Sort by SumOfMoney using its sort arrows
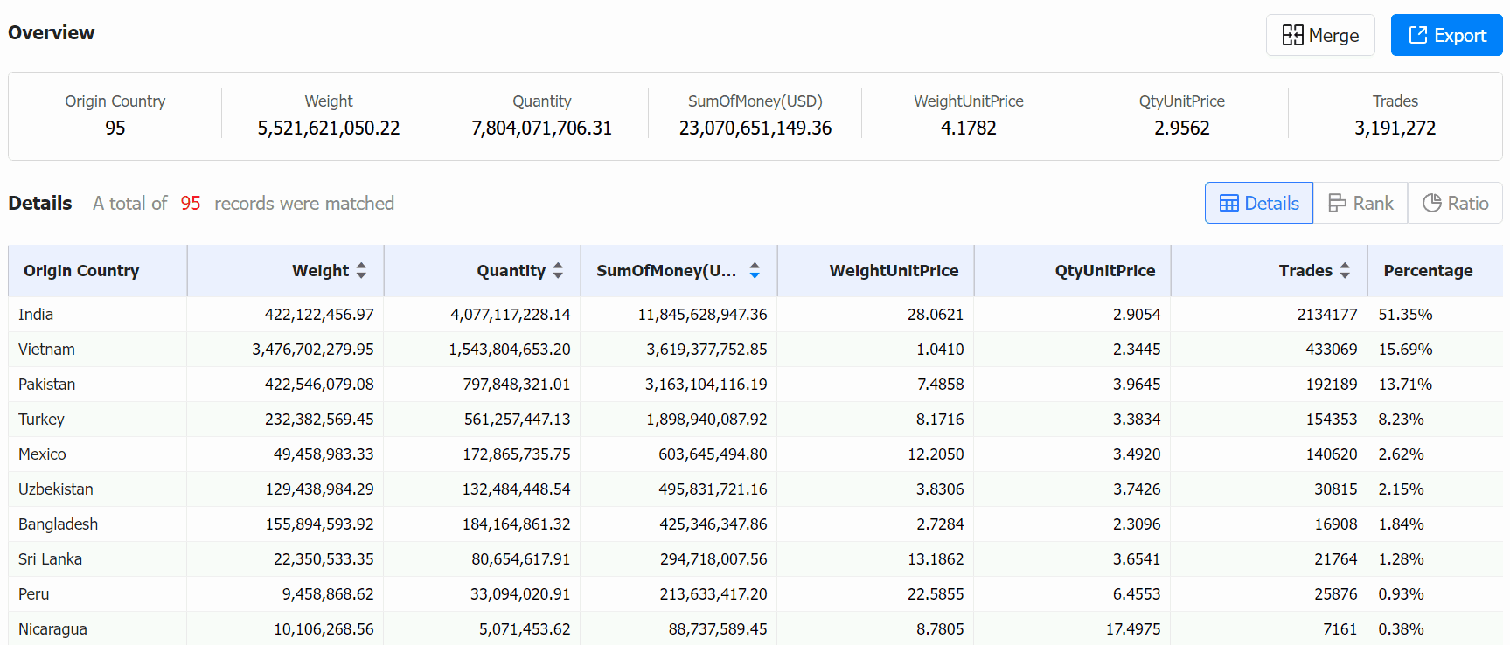 [755, 271]
